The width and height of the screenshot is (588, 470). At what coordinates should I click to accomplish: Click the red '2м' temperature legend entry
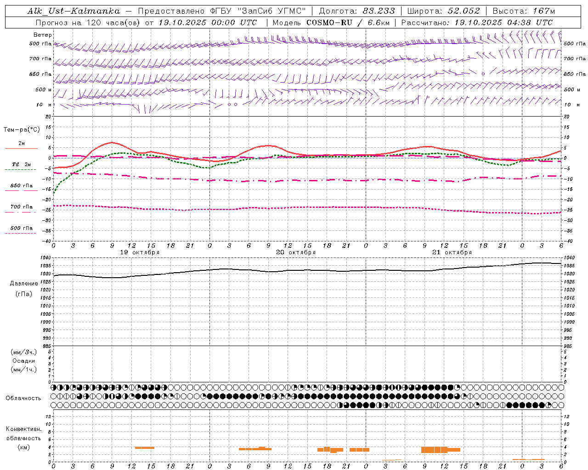[x=22, y=143]
